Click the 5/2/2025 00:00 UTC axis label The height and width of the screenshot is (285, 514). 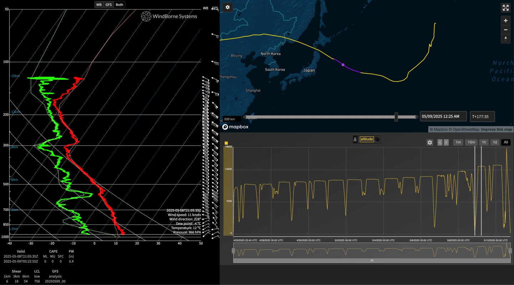pyautogui.click(x=346, y=240)
